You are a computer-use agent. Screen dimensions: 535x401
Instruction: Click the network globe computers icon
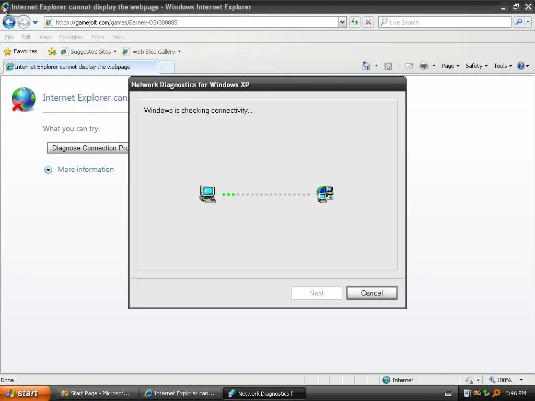pos(325,194)
